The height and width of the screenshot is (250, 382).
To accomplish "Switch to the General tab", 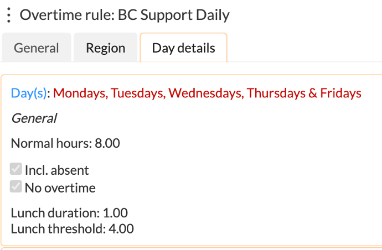I will pos(37,48).
